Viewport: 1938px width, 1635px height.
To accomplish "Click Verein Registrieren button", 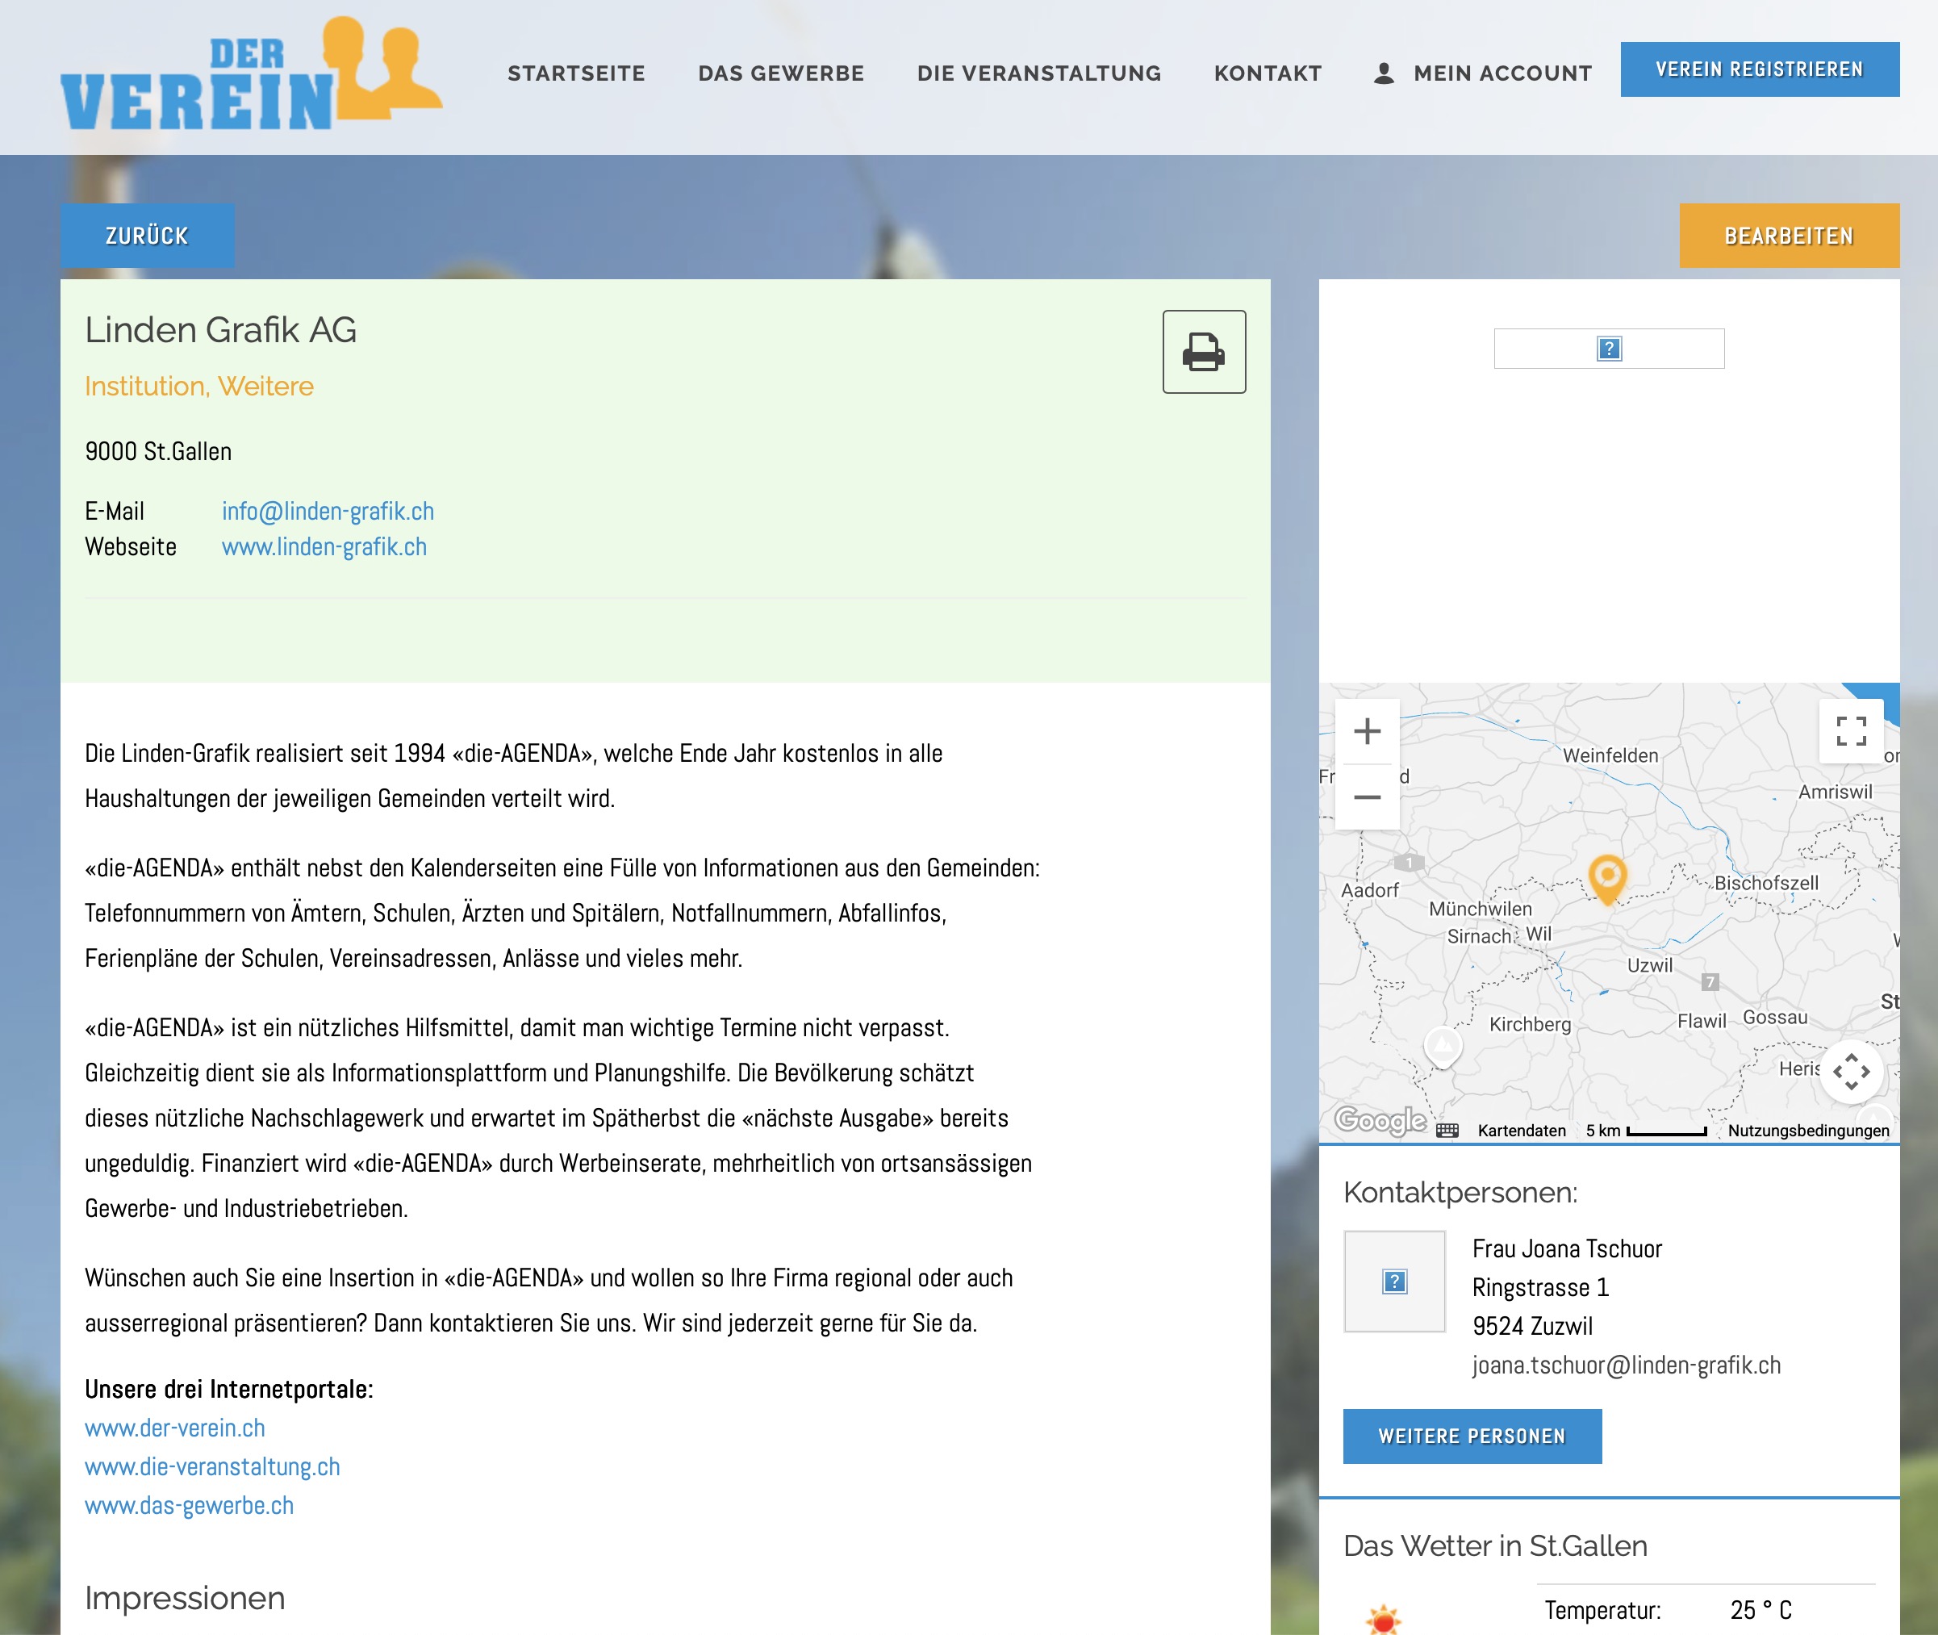I will [x=1759, y=69].
